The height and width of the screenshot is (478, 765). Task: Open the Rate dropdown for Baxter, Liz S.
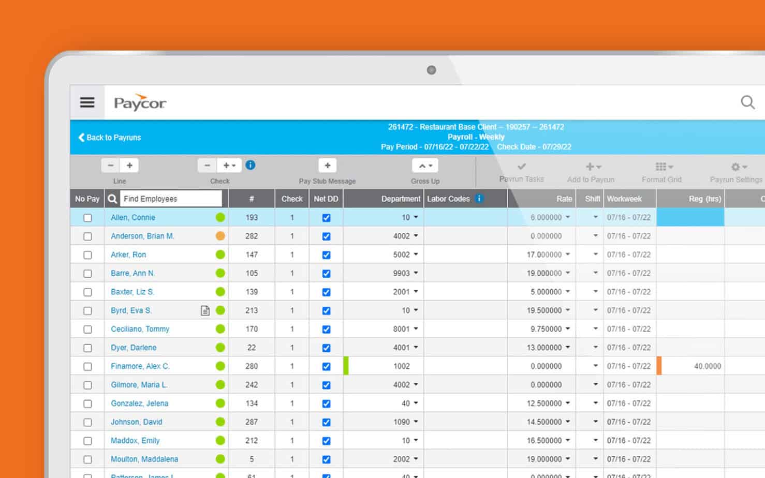coord(568,292)
